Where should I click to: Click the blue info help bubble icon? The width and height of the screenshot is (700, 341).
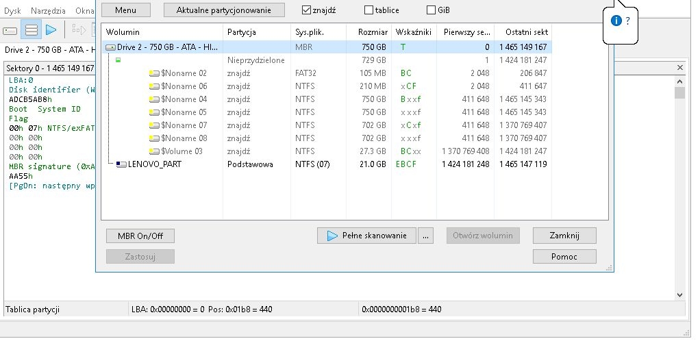616,21
